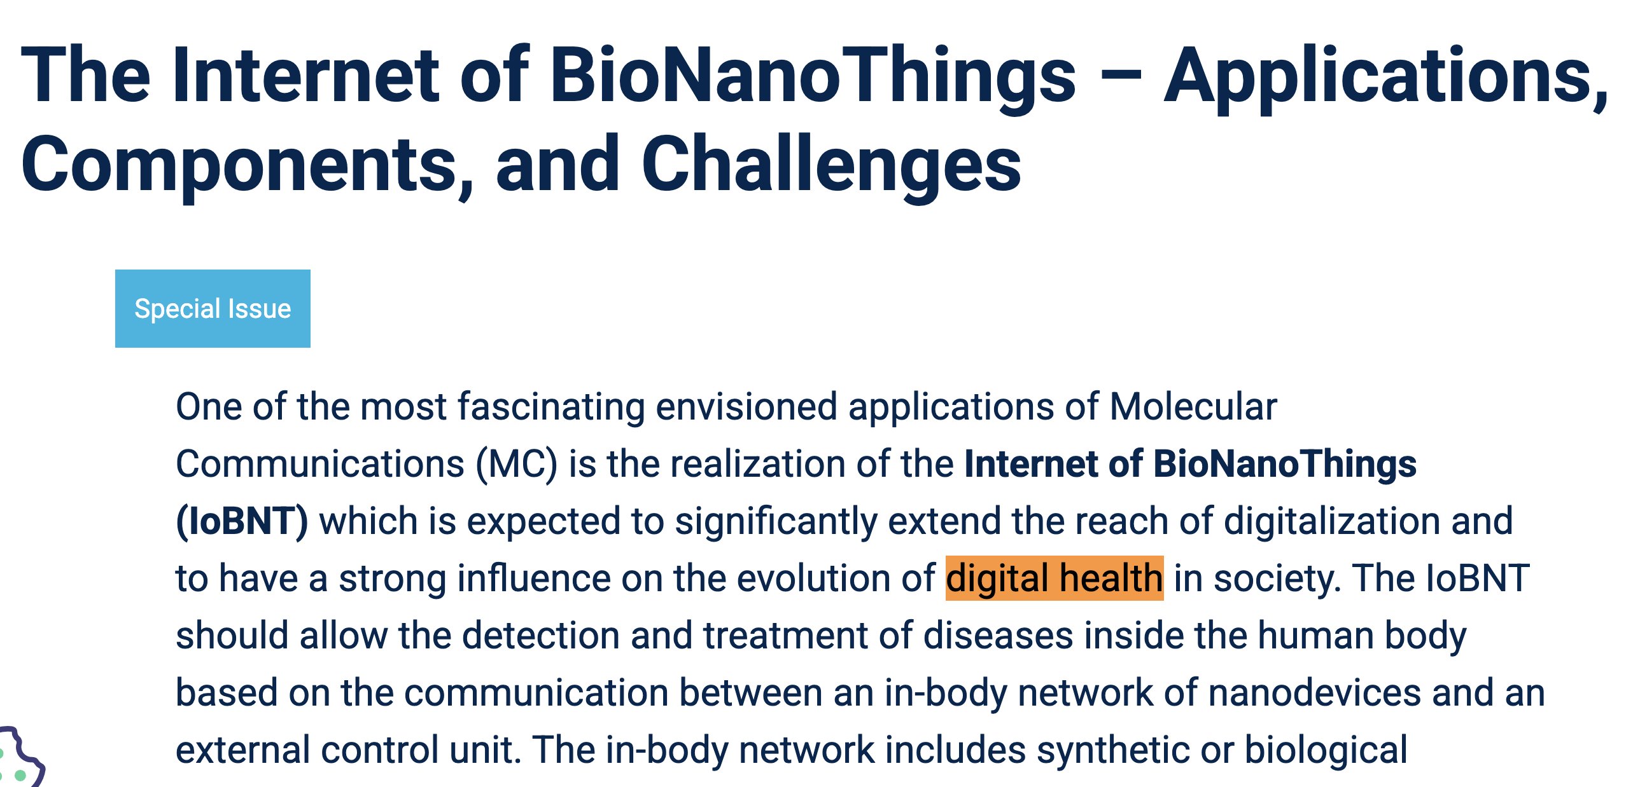Click "synthetic or biological" at the paragraph's end
1633x787 pixels.
pyautogui.click(x=1222, y=750)
